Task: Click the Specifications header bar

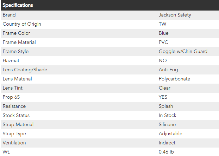Action: click(x=109, y=5)
